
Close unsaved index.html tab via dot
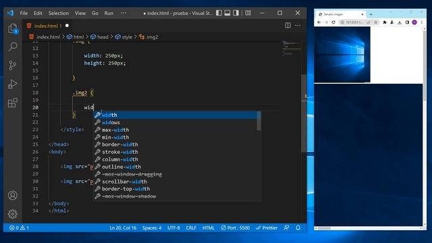point(67,26)
